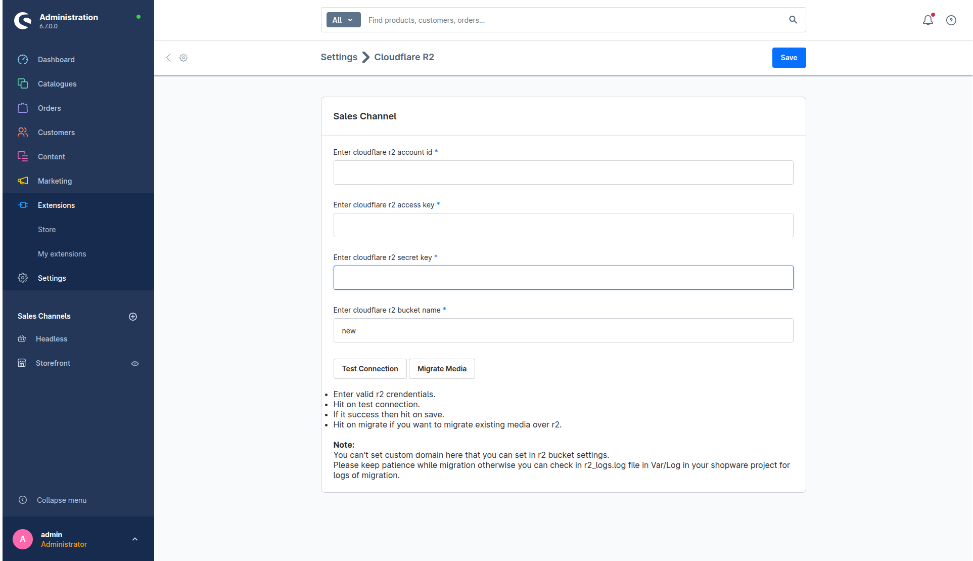Open Dashboard via its gauge icon
The width and height of the screenshot is (973, 561).
[23, 60]
